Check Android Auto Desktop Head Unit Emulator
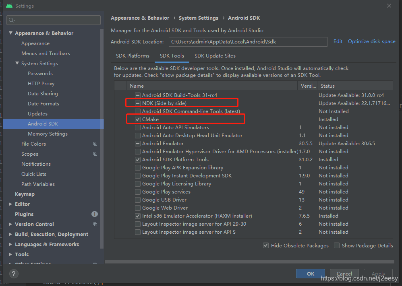The height and width of the screenshot is (286, 402). (138, 136)
